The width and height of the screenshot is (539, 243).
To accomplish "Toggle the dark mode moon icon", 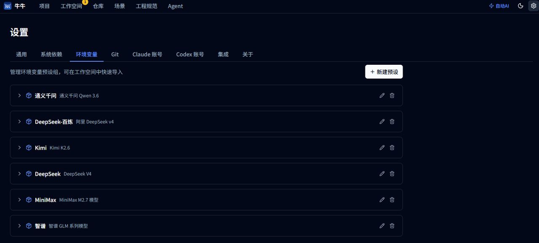I will (x=520, y=6).
